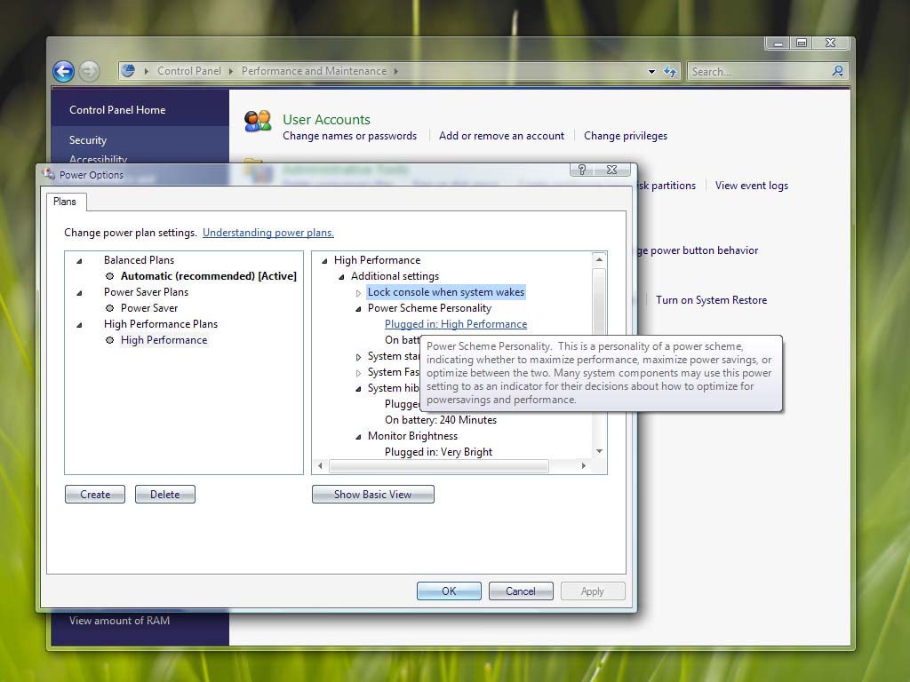Viewport: 910px width, 682px height.
Task: Select the Monitor Brightness tree label
Action: click(412, 435)
